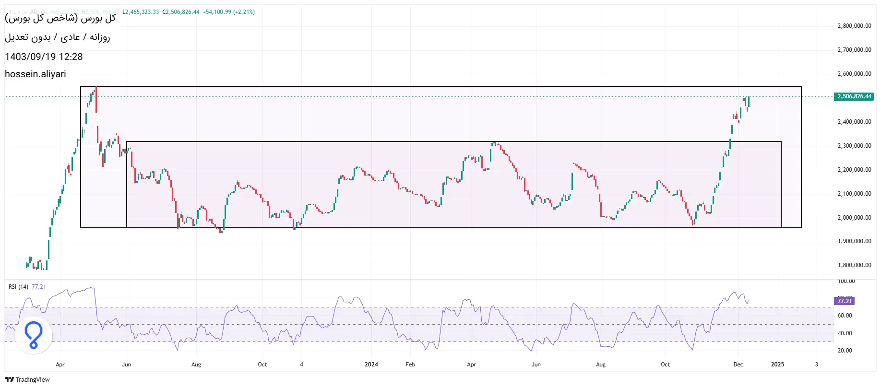Click the 20.00 RSI axis label
The image size is (881, 388).
(x=845, y=351)
